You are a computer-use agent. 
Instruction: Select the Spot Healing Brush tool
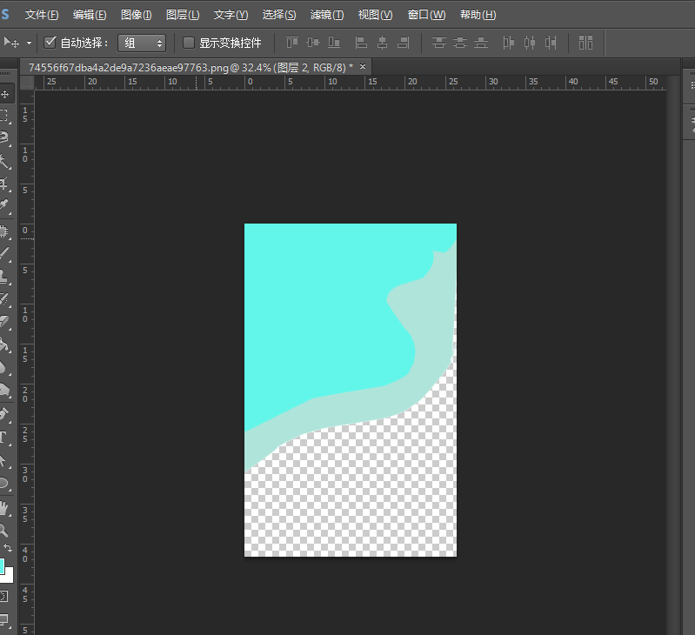pos(4,231)
